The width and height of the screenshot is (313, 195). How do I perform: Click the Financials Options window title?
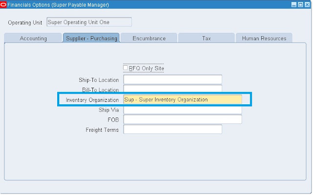point(58,5)
